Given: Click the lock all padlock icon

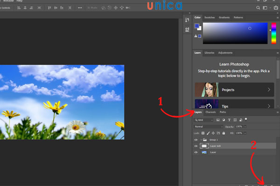Looking at the screenshot, I should coord(224,133).
